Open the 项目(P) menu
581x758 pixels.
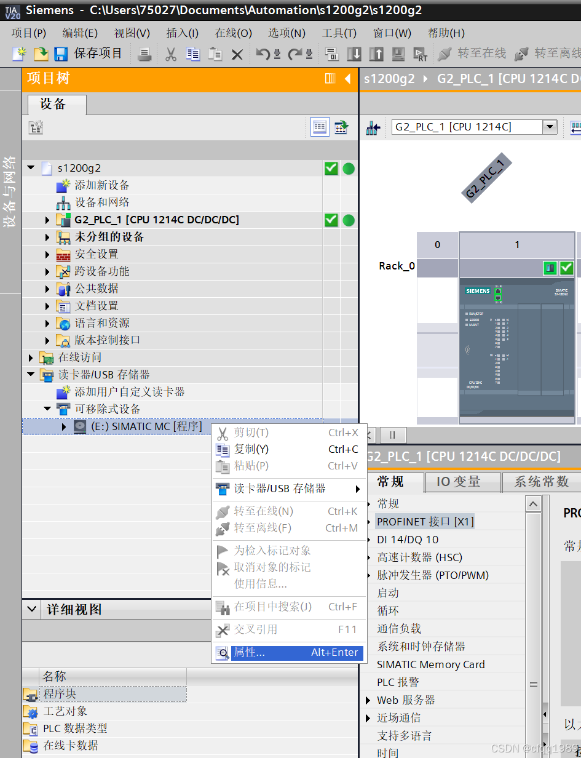(x=29, y=33)
